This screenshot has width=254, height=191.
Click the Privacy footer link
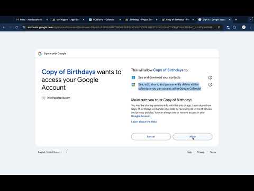201,152
